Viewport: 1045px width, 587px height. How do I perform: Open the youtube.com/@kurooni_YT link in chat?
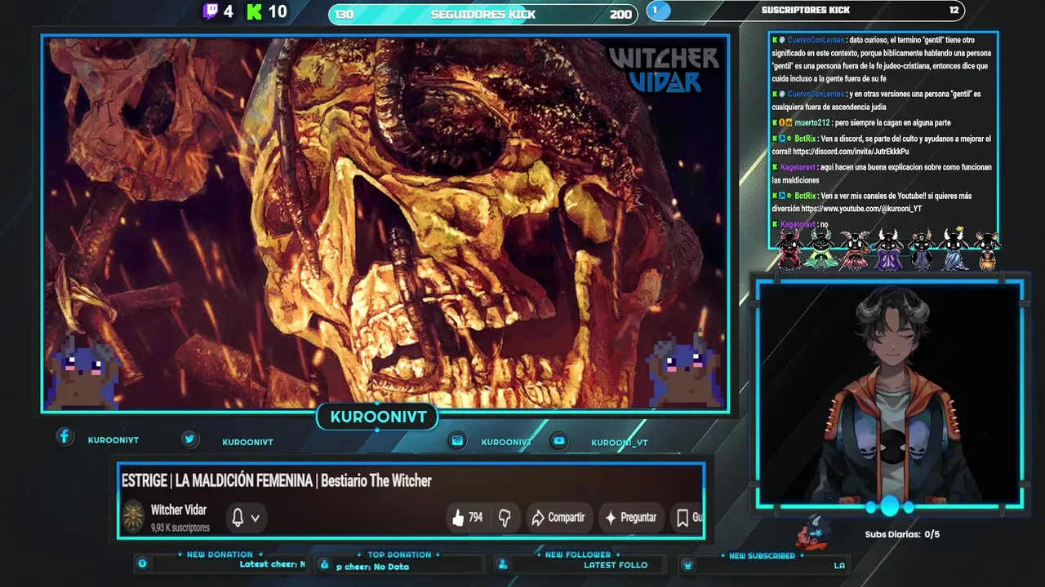click(x=861, y=209)
